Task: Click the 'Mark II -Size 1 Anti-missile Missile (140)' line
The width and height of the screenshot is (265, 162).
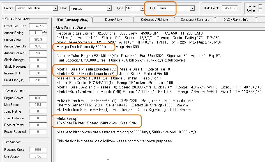Action: point(159,92)
